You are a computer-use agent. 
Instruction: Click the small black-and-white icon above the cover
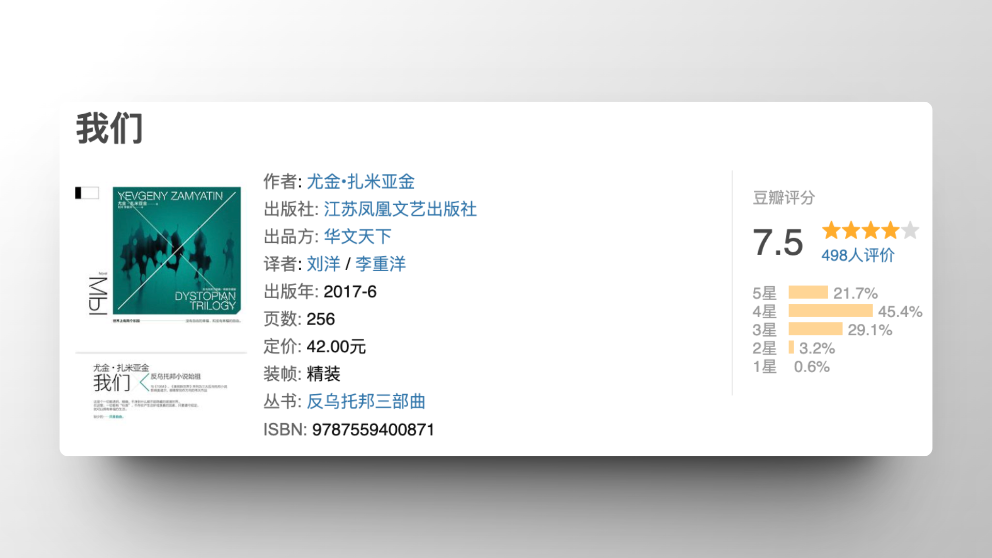87,193
